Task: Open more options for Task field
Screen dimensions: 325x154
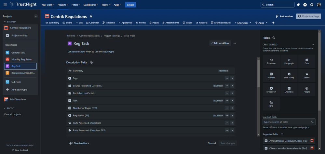Action: point(227,101)
